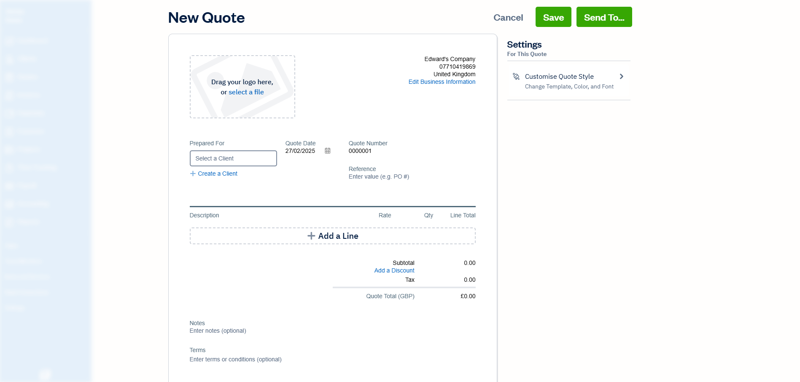Edit the Quote Date value 27/02/2025
Viewport: 800px width, 382px height.
point(300,151)
